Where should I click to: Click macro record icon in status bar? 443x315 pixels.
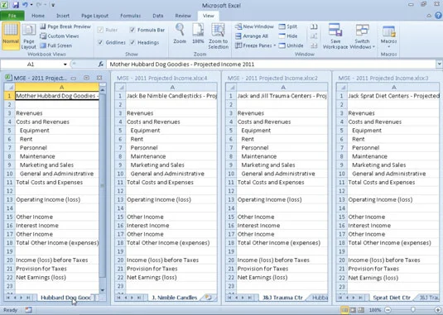tap(28, 310)
